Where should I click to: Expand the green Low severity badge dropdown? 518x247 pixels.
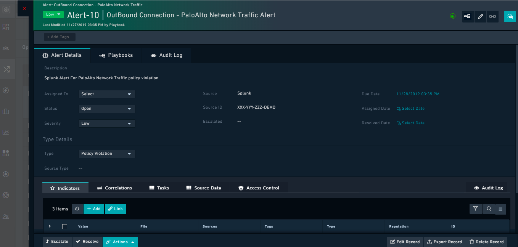click(53, 14)
